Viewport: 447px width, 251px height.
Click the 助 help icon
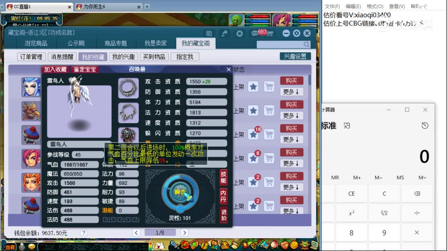pyautogui.click(x=209, y=33)
